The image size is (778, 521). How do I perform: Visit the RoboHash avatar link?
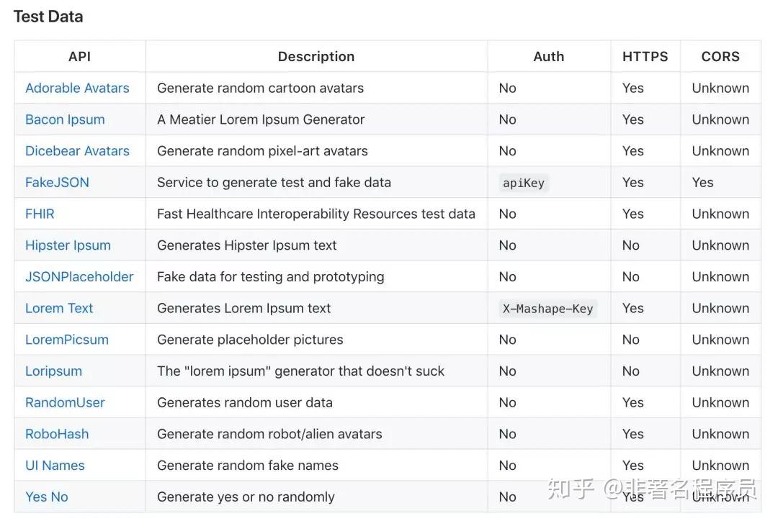(x=56, y=434)
